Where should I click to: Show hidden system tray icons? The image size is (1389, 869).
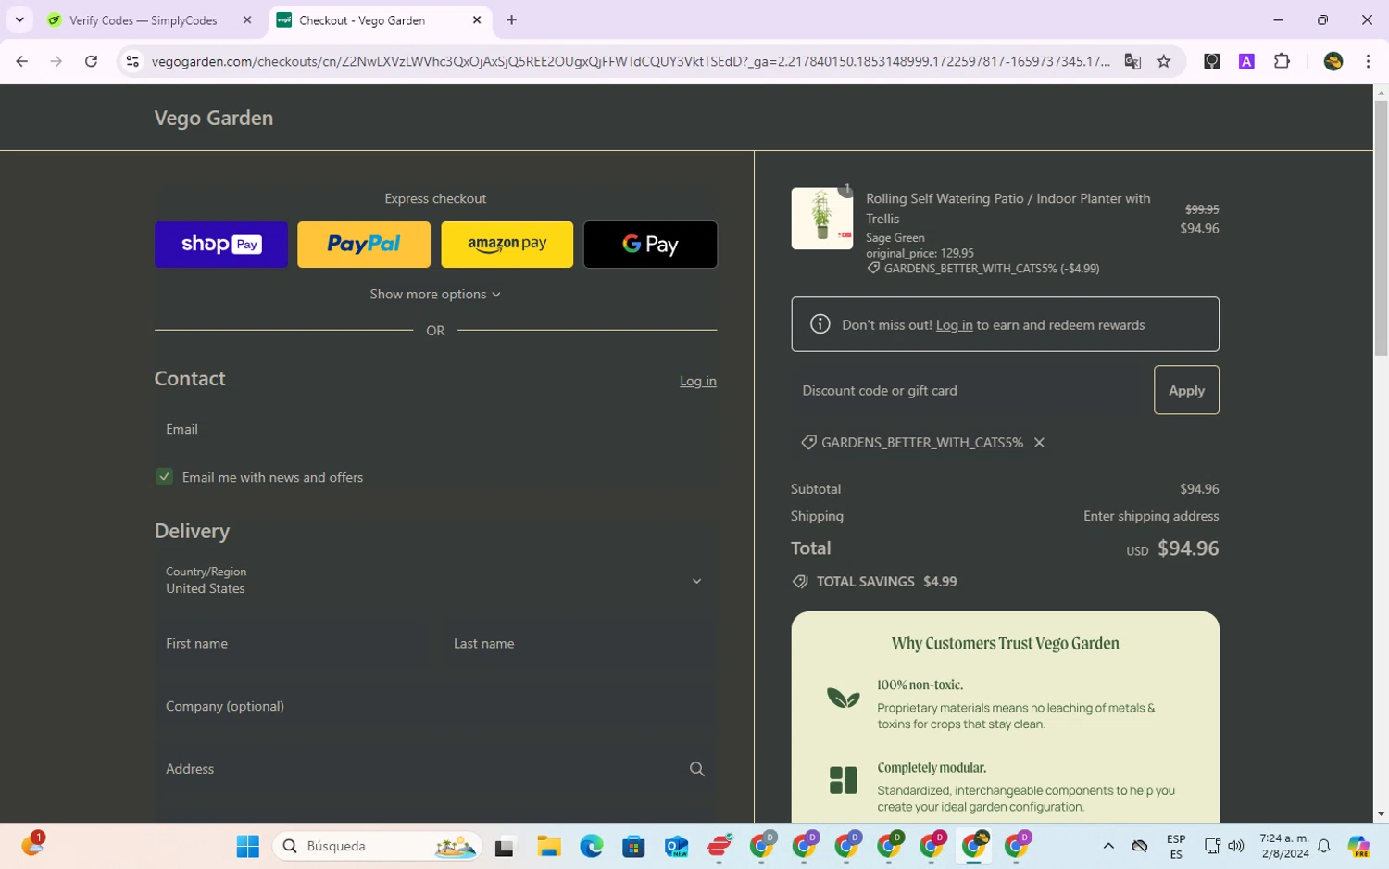point(1107,846)
